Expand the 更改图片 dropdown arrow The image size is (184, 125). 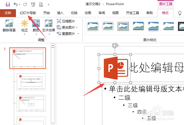pyautogui.click(x=77, y=28)
